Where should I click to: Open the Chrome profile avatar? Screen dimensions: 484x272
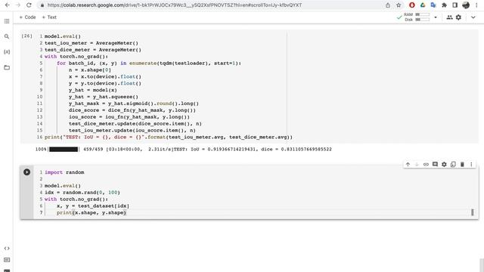point(466,5)
